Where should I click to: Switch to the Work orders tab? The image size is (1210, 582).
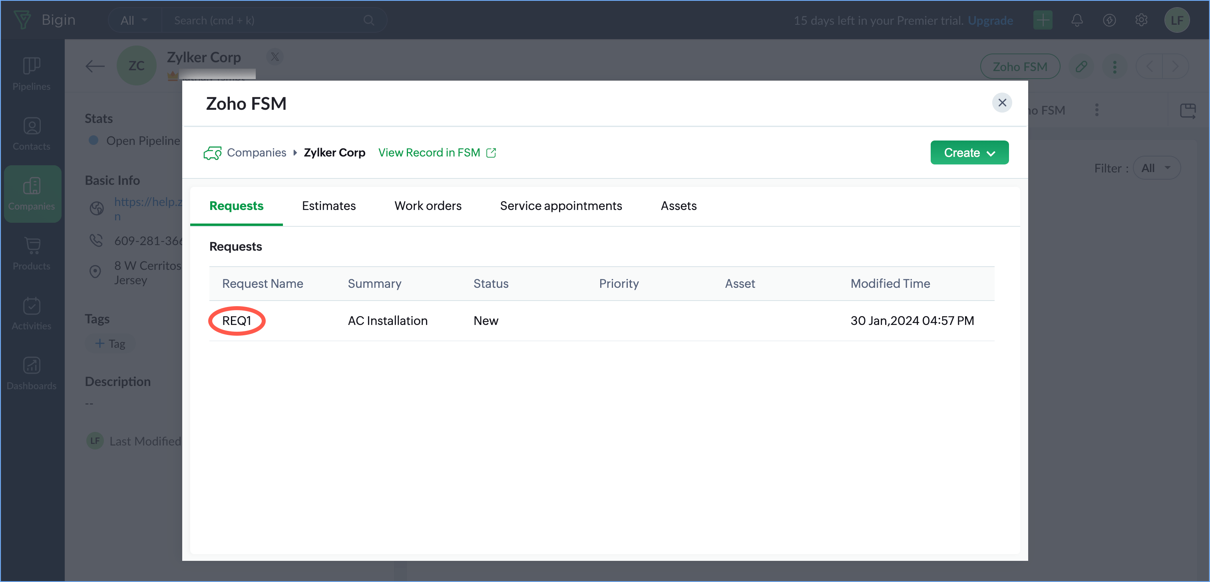click(x=428, y=206)
